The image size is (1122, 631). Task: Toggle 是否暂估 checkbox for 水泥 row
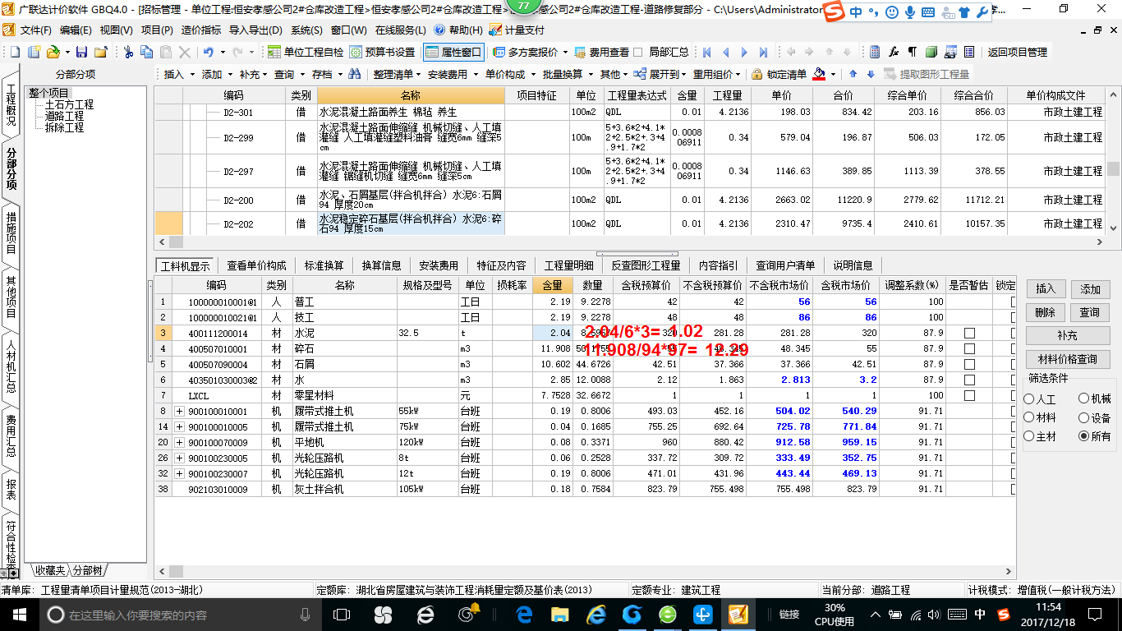pyautogui.click(x=969, y=333)
